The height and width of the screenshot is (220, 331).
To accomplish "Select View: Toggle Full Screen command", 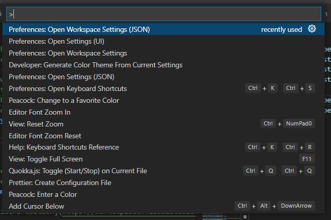I will pyautogui.click(x=163, y=159).
